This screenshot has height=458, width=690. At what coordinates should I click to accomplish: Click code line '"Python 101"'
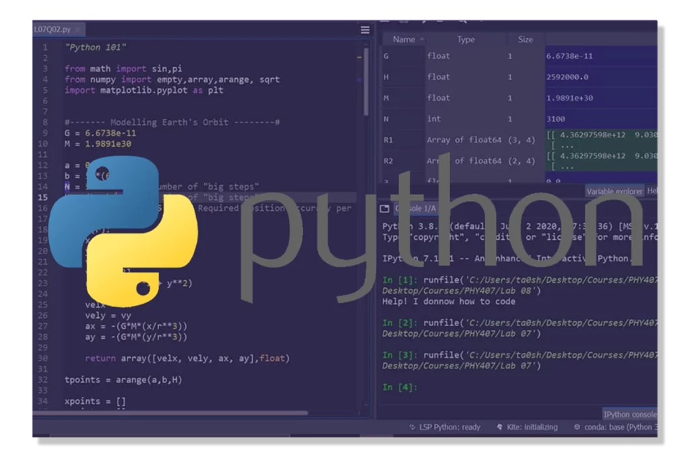point(95,48)
